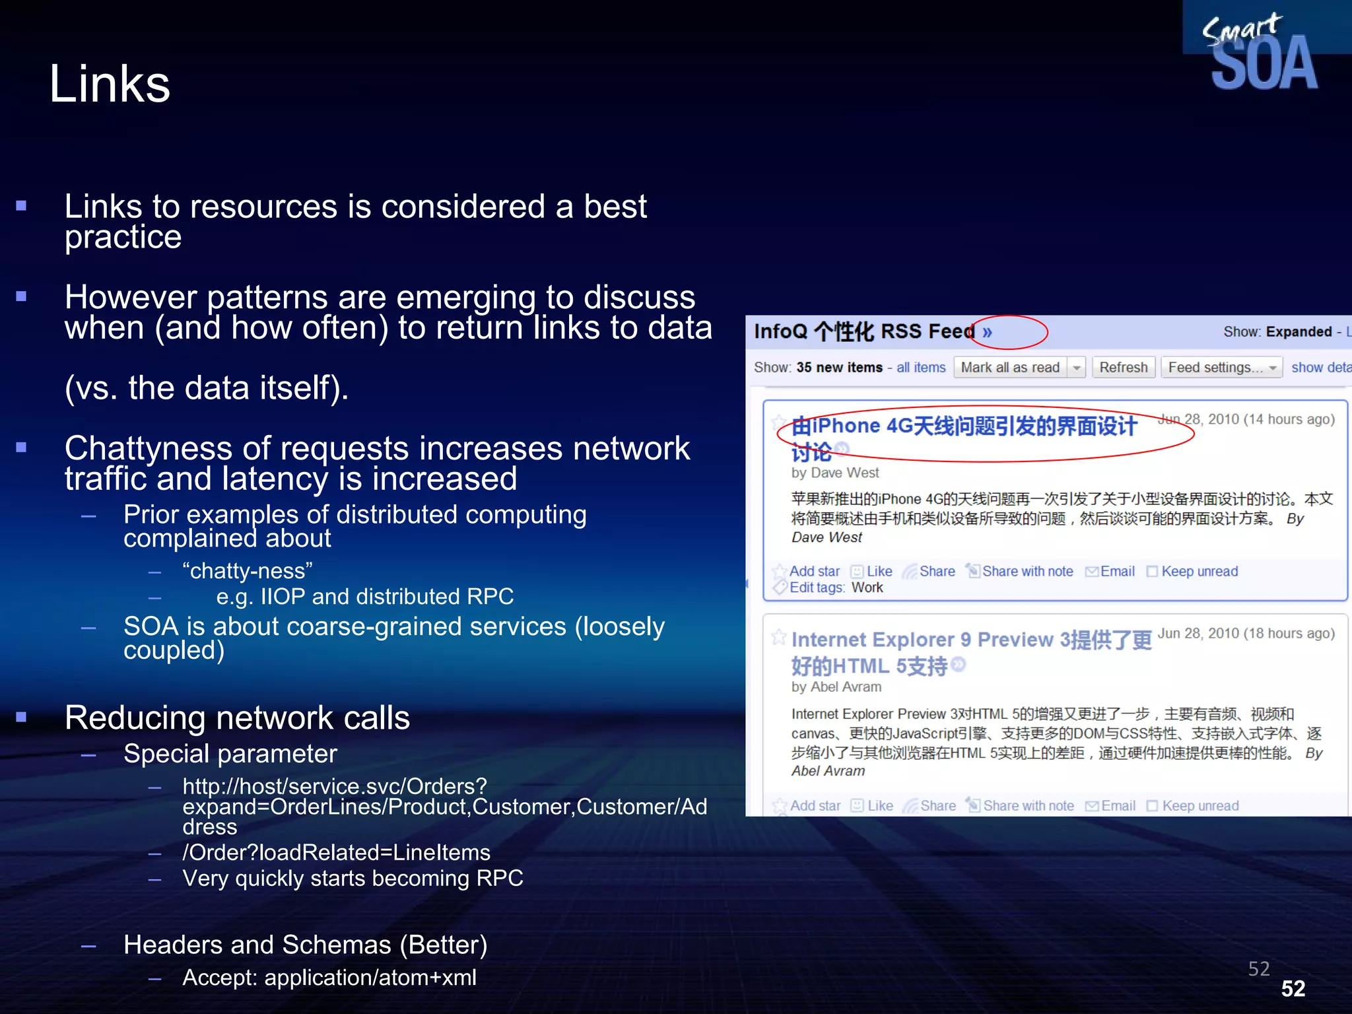Click Share with note icon in first article
1352x1014 pixels.
point(972,570)
